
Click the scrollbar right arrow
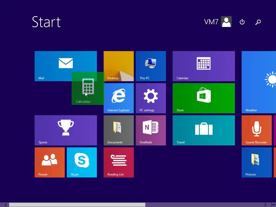pyautogui.click(x=265, y=205)
